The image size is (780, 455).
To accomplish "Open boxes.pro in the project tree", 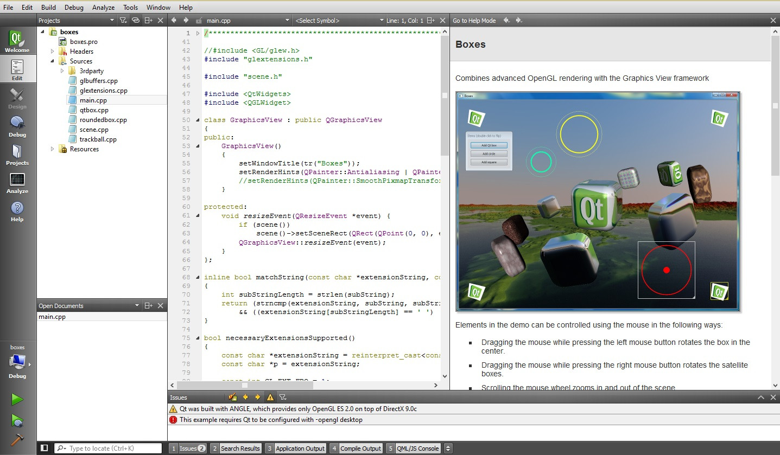I will coord(84,42).
